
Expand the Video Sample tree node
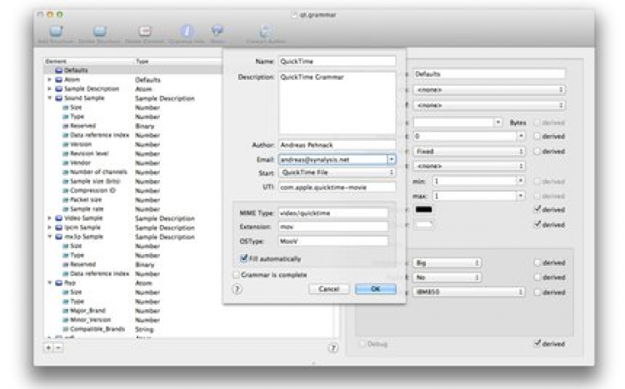49,218
